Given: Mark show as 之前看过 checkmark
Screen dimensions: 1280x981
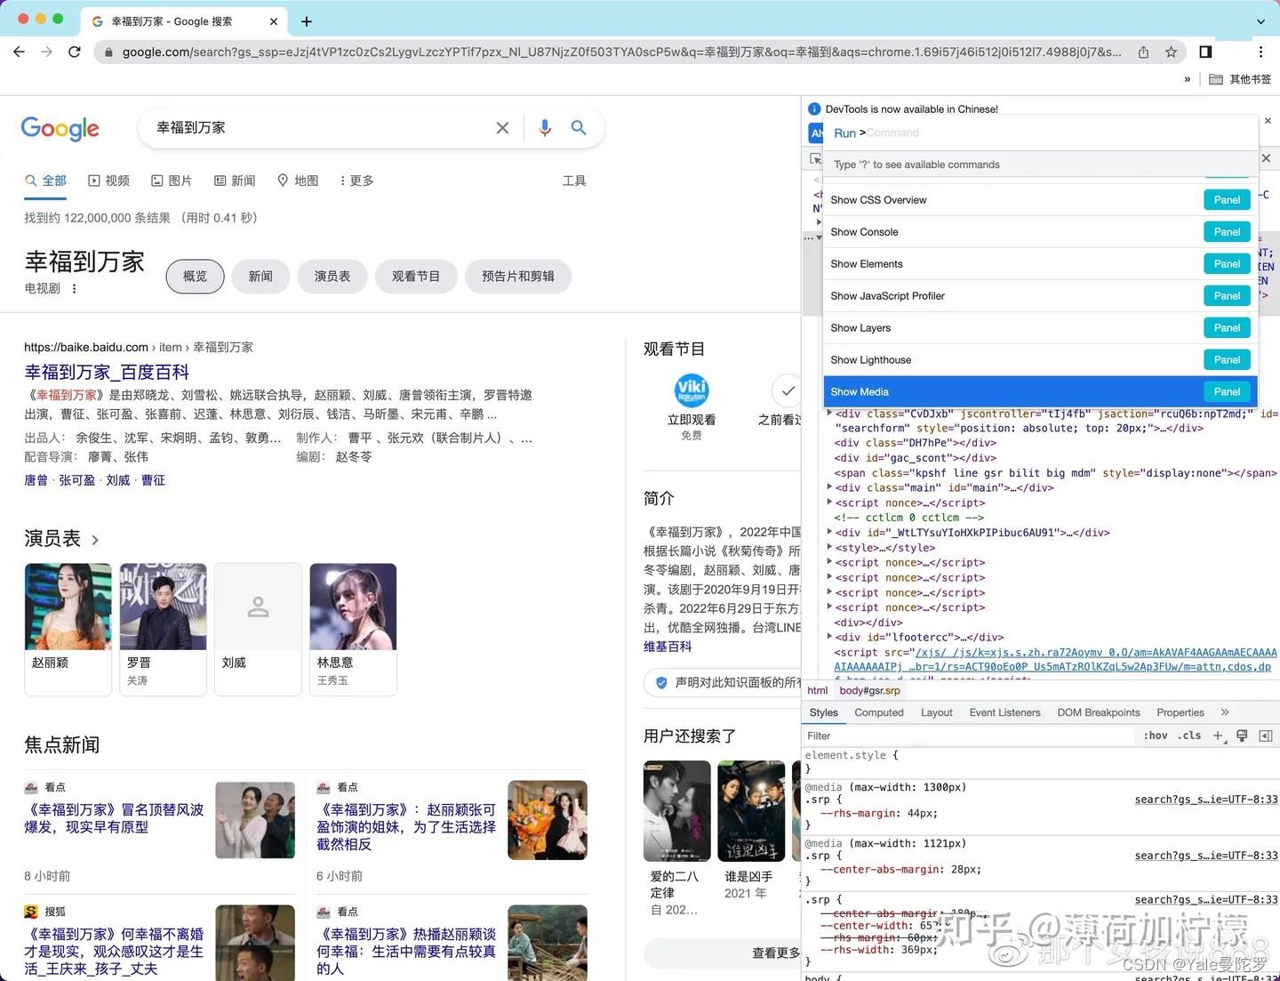Looking at the screenshot, I should click(788, 390).
